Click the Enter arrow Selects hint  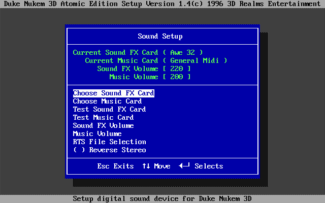[201, 166]
